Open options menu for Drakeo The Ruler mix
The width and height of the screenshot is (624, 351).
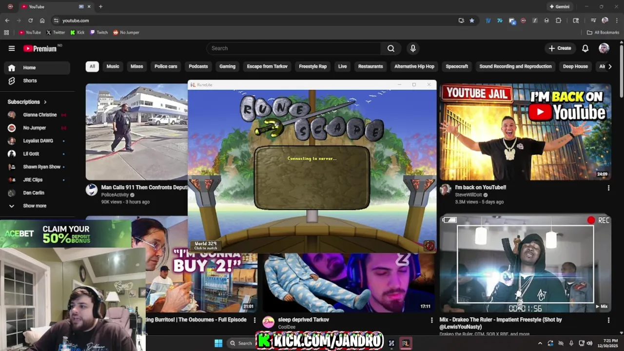pos(608,320)
